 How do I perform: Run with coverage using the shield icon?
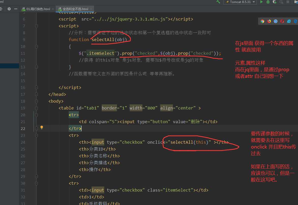pyautogui.click(x=274, y=2)
